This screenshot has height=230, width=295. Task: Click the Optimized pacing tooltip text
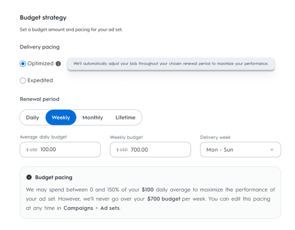tap(171, 64)
